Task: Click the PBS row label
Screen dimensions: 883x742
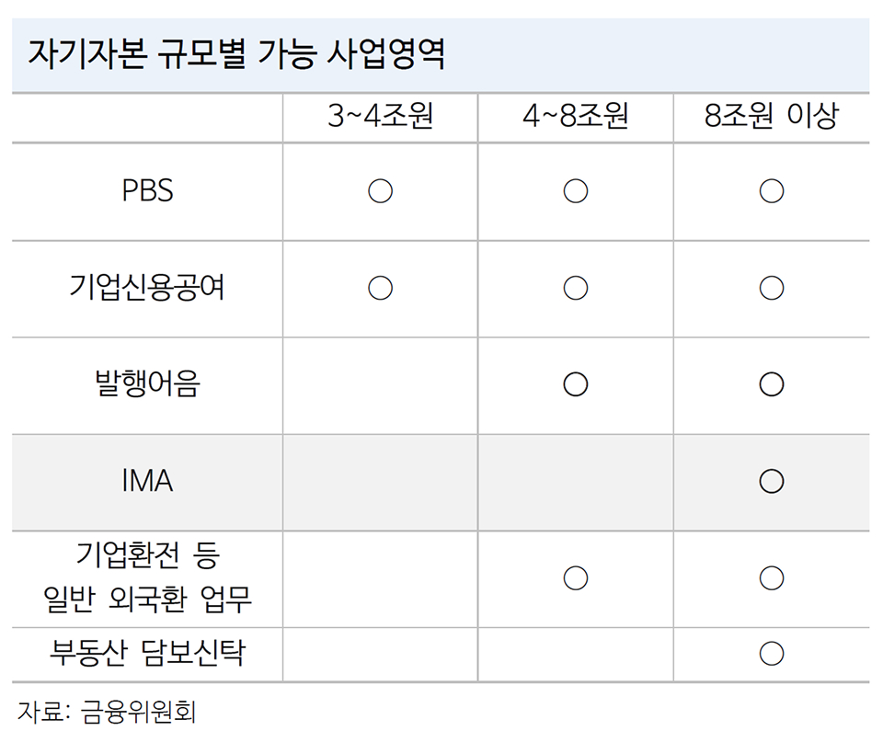Action: [147, 191]
